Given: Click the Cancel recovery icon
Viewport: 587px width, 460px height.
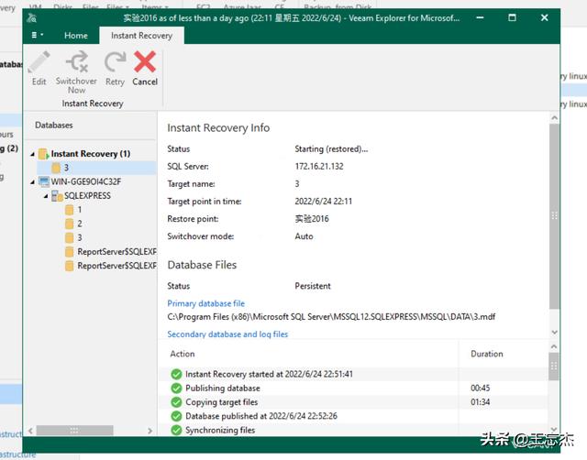Looking at the screenshot, I should pyautogui.click(x=144, y=63).
